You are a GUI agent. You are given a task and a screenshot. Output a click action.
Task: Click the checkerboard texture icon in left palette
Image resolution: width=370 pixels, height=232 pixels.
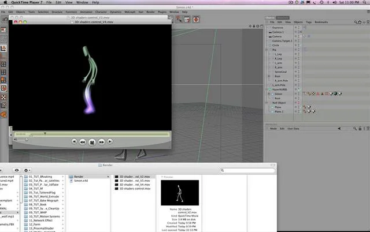pyautogui.click(x=3, y=98)
